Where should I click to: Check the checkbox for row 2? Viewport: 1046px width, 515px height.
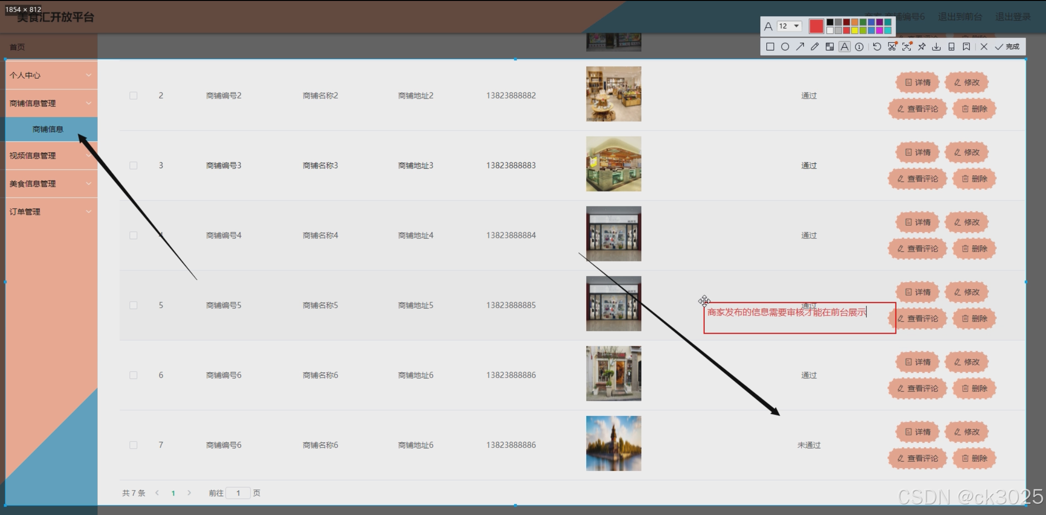133,96
